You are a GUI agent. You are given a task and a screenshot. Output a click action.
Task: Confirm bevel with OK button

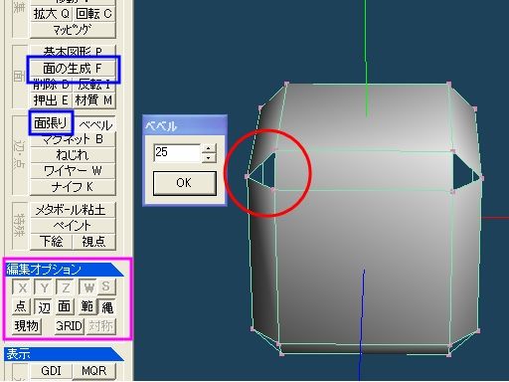(x=185, y=183)
